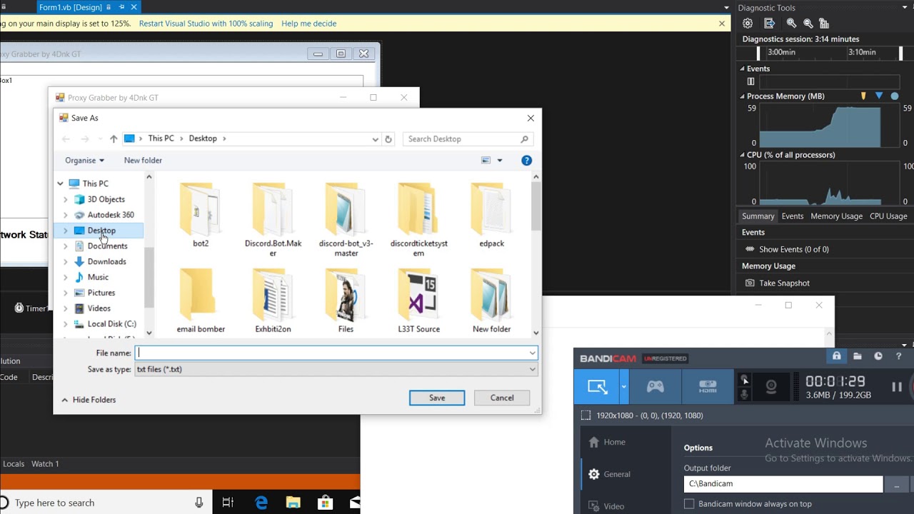Screen dimensions: 914x514
Task: Collapse the This PC tree node
Action: 61,183
